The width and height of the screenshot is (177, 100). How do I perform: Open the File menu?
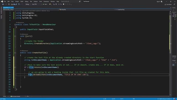pos(5,1)
